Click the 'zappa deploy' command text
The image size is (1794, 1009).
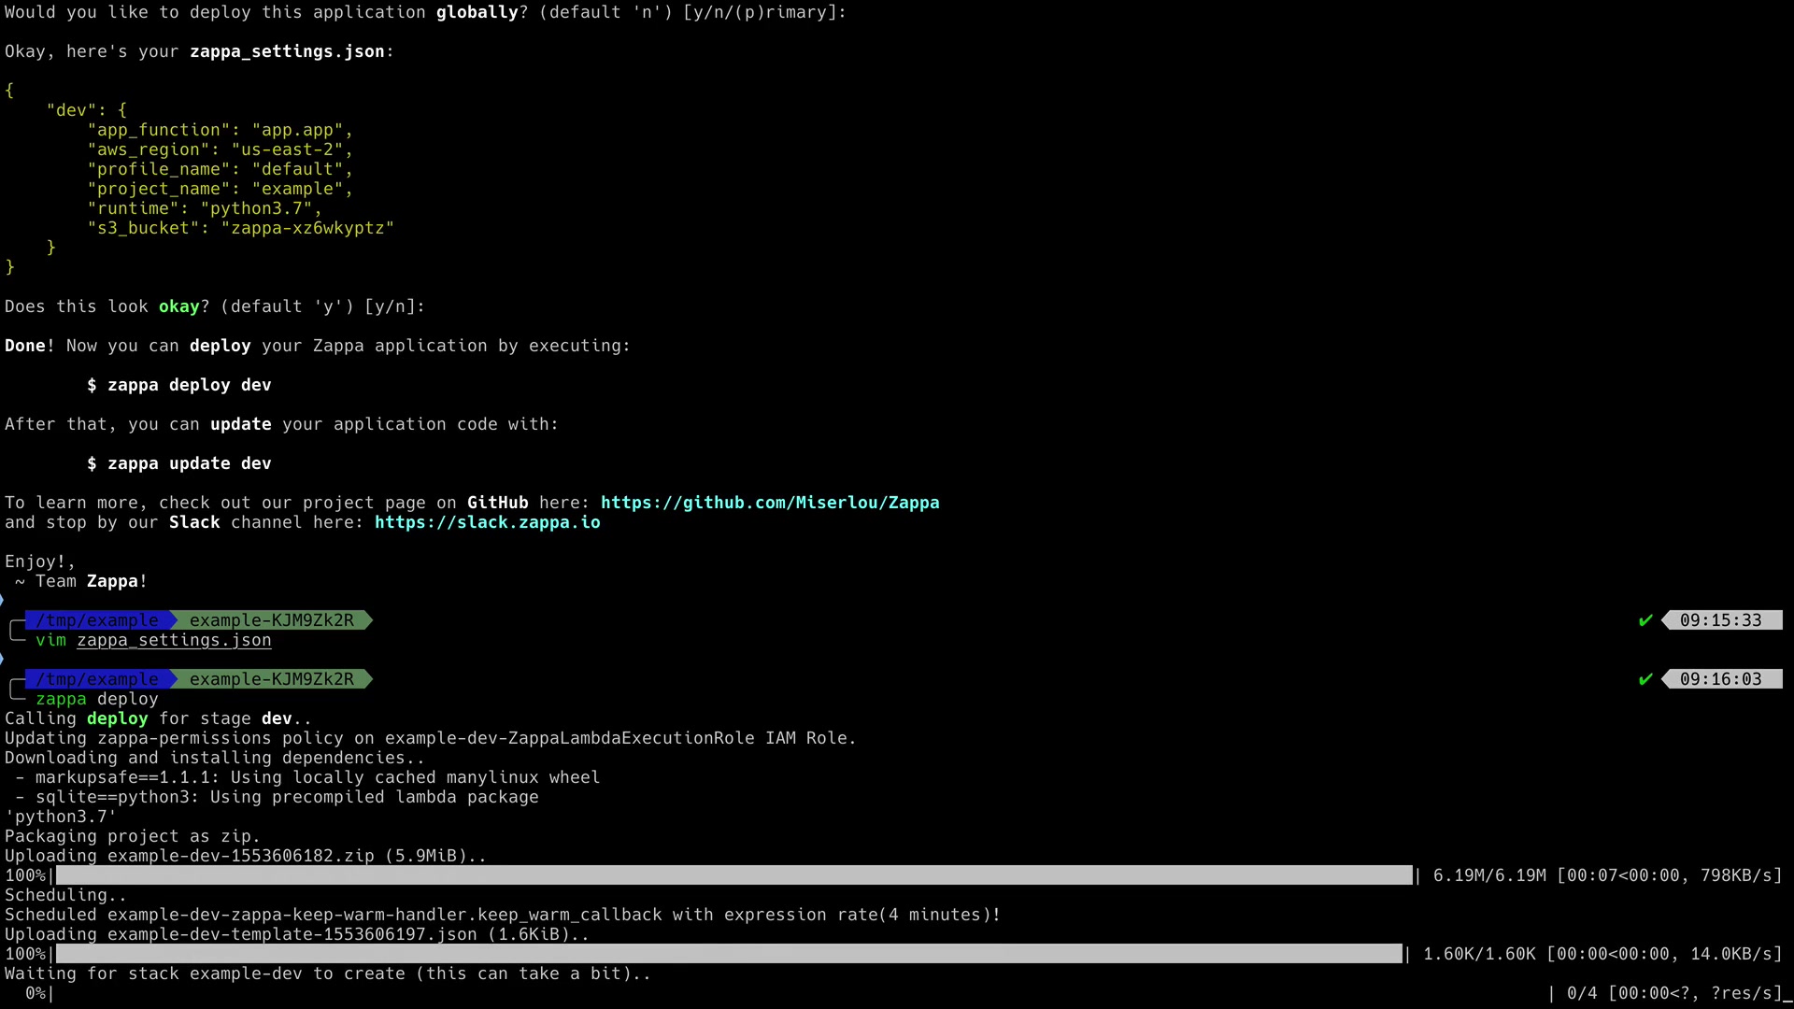97,699
